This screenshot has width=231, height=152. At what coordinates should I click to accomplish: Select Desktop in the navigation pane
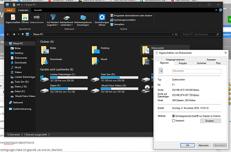(x=19, y=53)
